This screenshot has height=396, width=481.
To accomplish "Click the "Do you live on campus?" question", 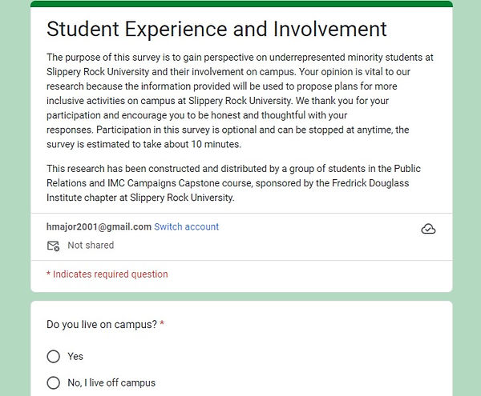I will coord(102,324).
